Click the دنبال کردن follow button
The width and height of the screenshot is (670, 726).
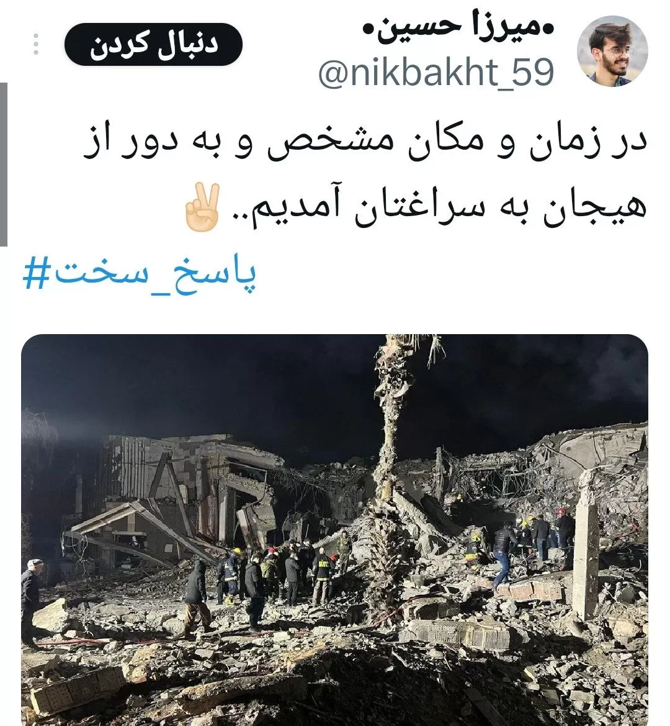tap(153, 45)
